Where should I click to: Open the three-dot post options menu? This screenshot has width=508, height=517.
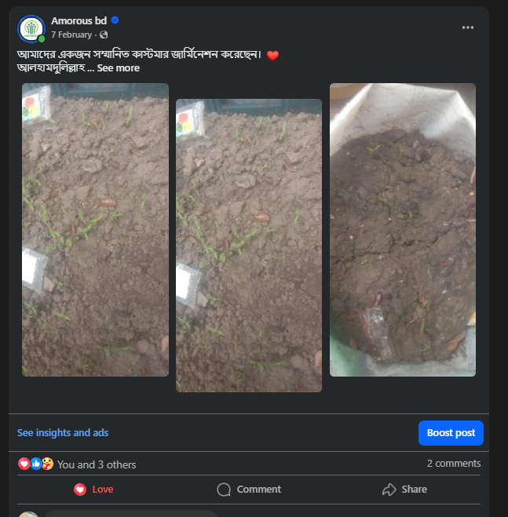click(468, 27)
